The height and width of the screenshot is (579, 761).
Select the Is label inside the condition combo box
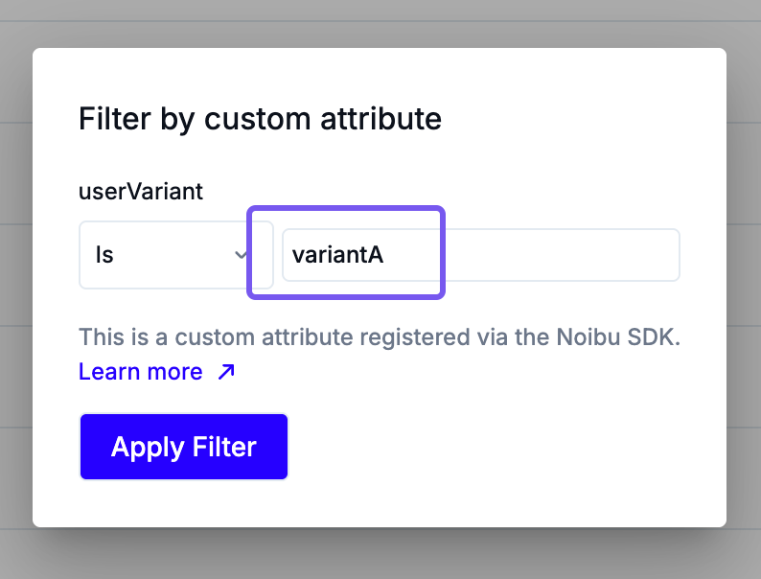(x=104, y=255)
